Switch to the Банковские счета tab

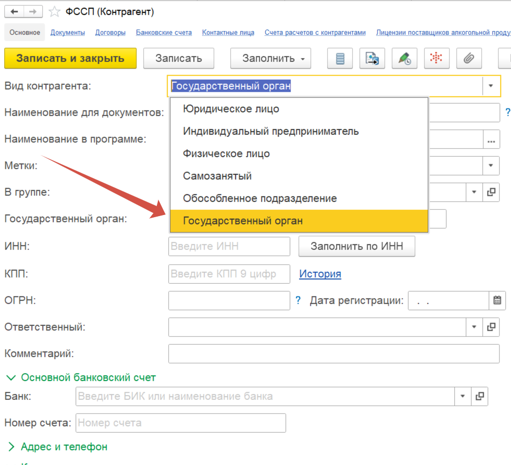coord(164,32)
